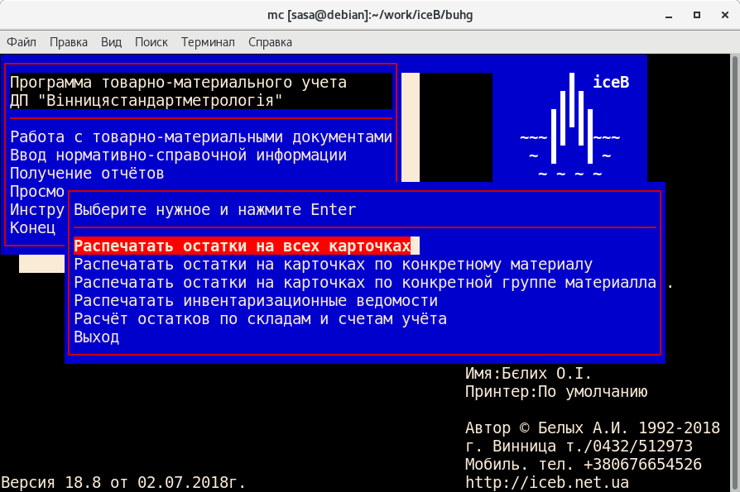Click the Принтер:По умолчанию text
740x492 pixels.
(556, 392)
